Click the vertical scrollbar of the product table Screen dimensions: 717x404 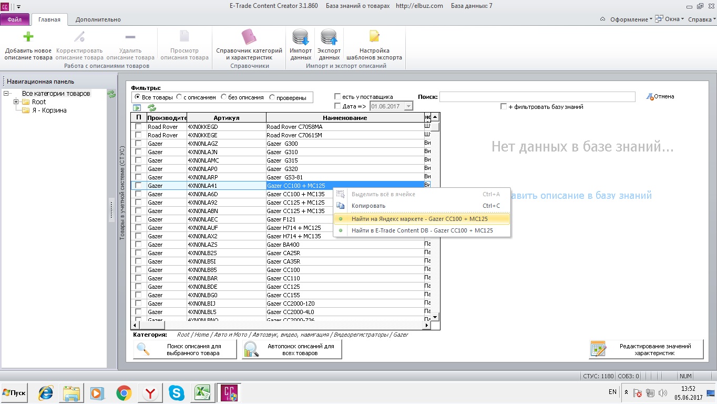[435, 217]
